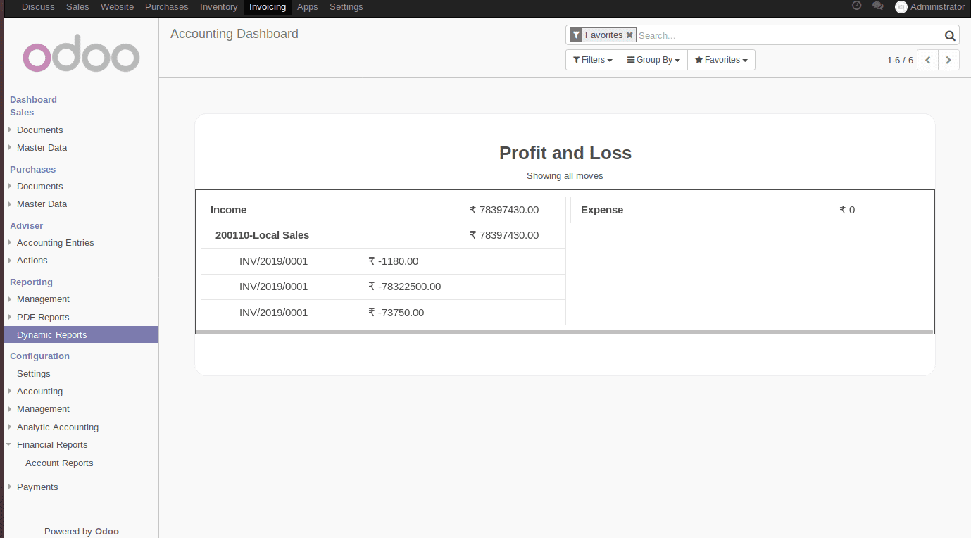Open the Website menu

click(117, 7)
